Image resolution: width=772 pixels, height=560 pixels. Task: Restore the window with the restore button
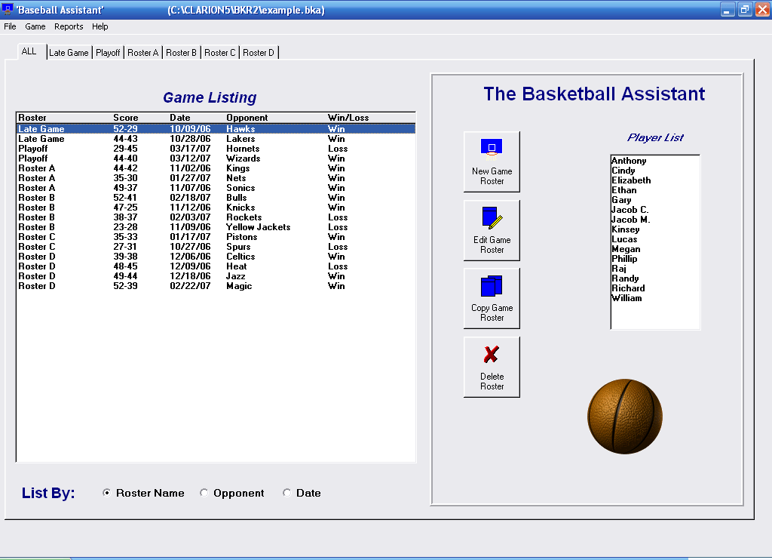tap(744, 10)
